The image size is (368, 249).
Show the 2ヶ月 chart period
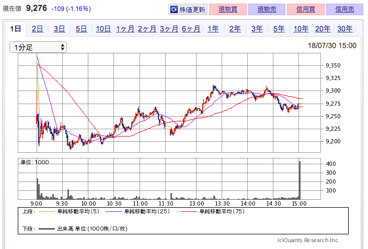tap(147, 29)
